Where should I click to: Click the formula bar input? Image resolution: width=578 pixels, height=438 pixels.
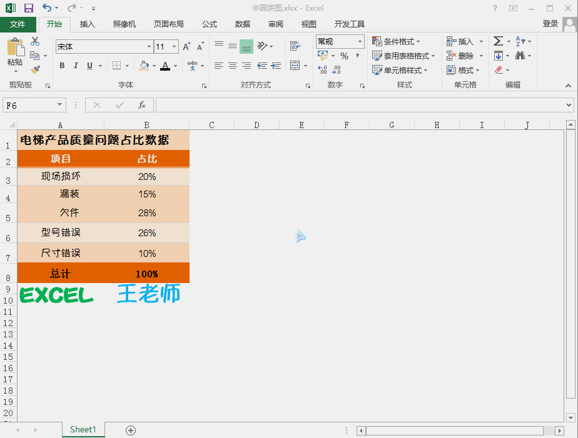pos(360,105)
